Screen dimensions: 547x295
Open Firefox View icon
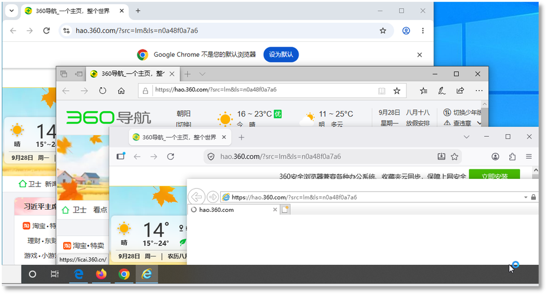[x=121, y=156]
